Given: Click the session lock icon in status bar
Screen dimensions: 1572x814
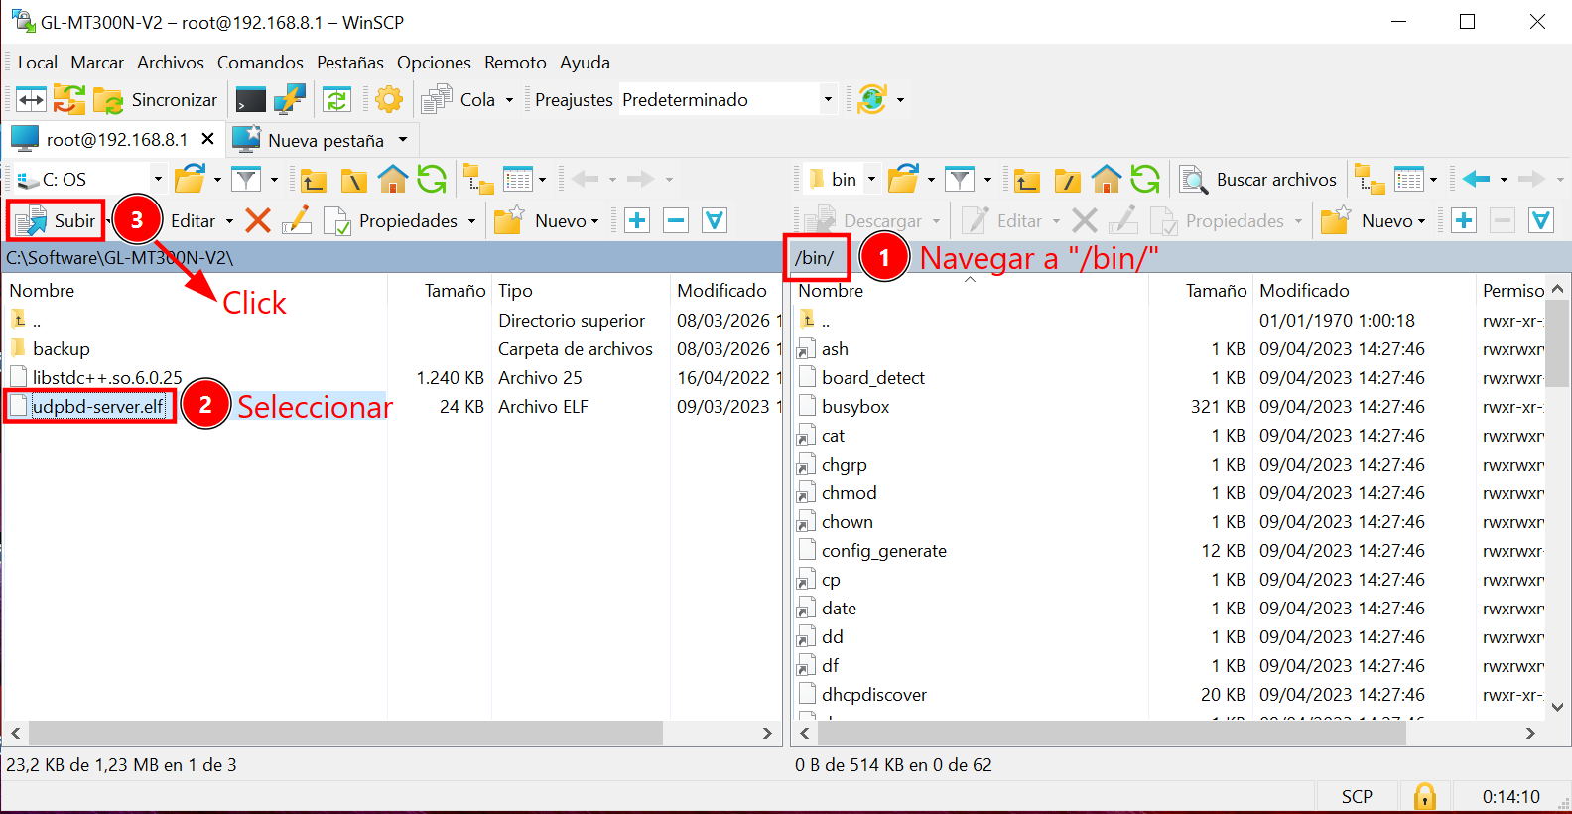Looking at the screenshot, I should pyautogui.click(x=1424, y=796).
